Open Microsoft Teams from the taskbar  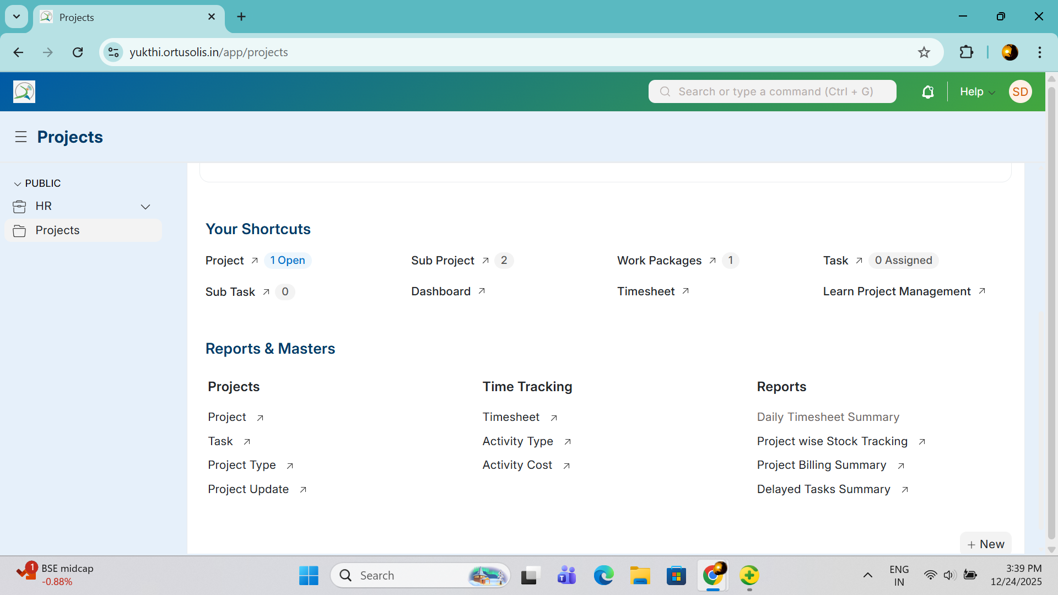(566, 576)
